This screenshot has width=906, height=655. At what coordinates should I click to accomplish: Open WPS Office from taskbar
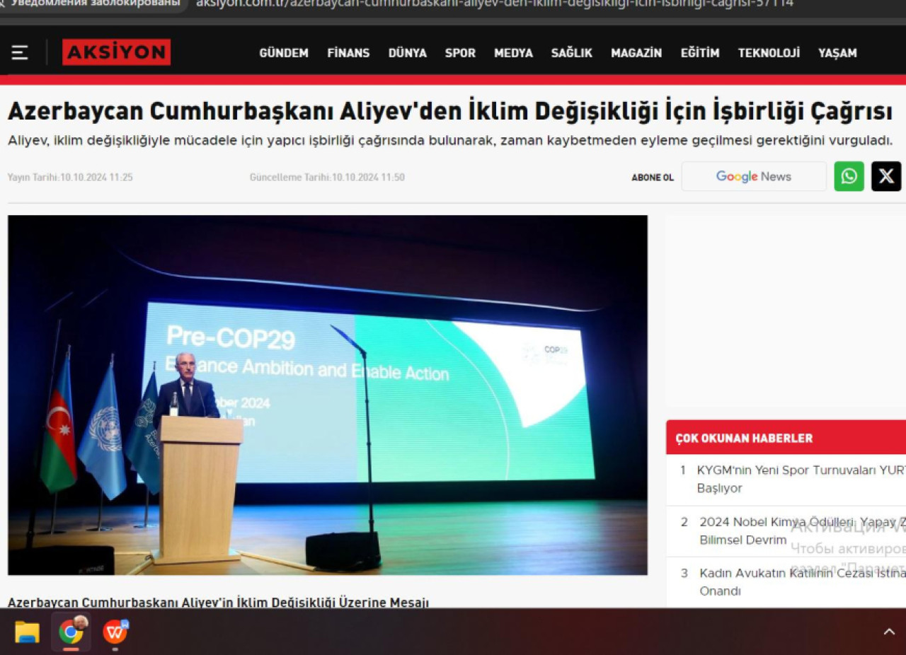pos(115,632)
